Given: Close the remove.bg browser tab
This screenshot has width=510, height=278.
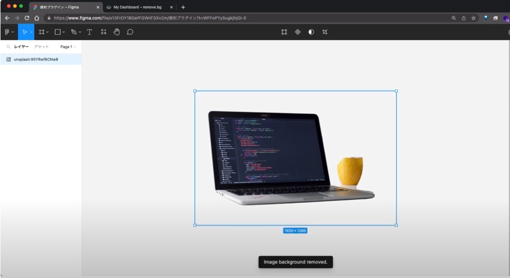Looking at the screenshot, I should pos(171,7).
